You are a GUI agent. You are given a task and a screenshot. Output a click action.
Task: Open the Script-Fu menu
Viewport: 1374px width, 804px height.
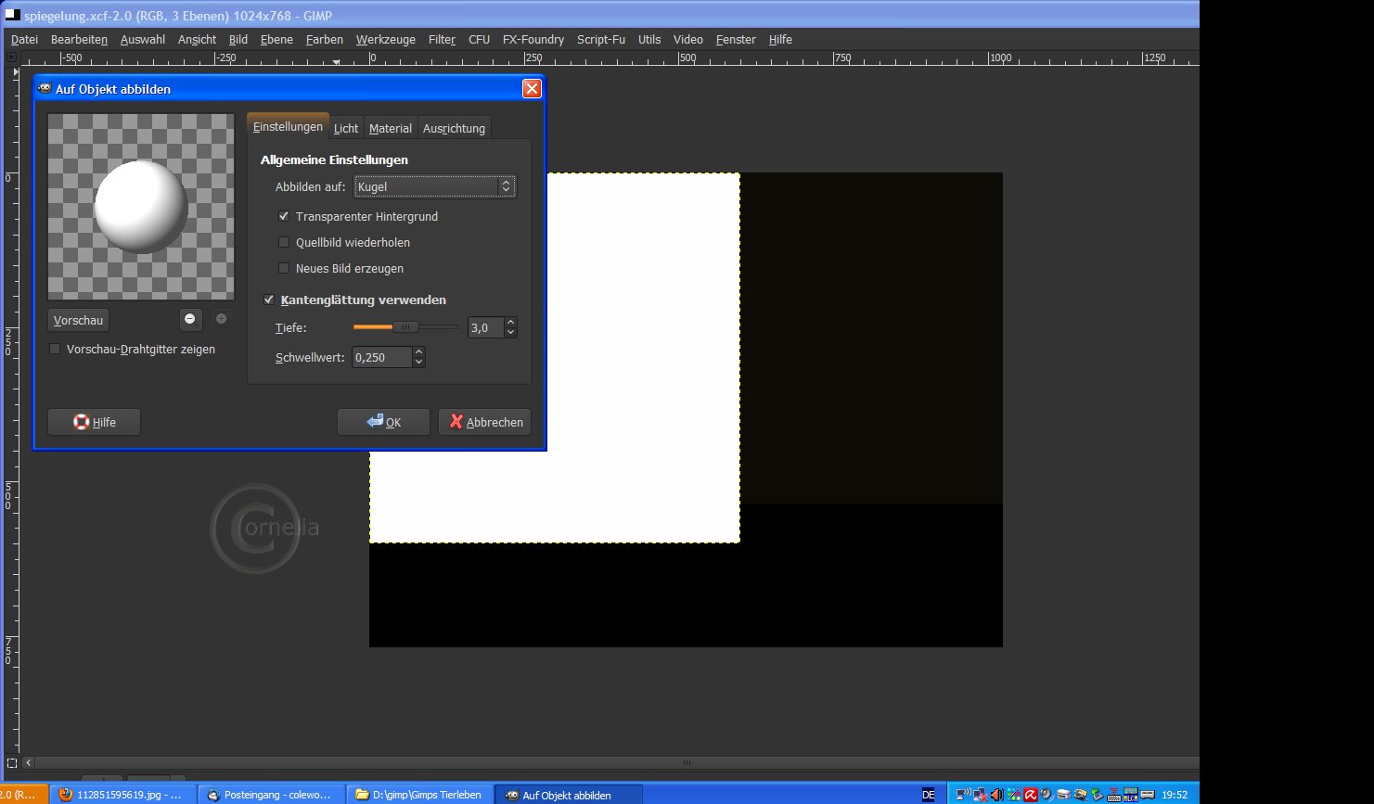pos(601,39)
